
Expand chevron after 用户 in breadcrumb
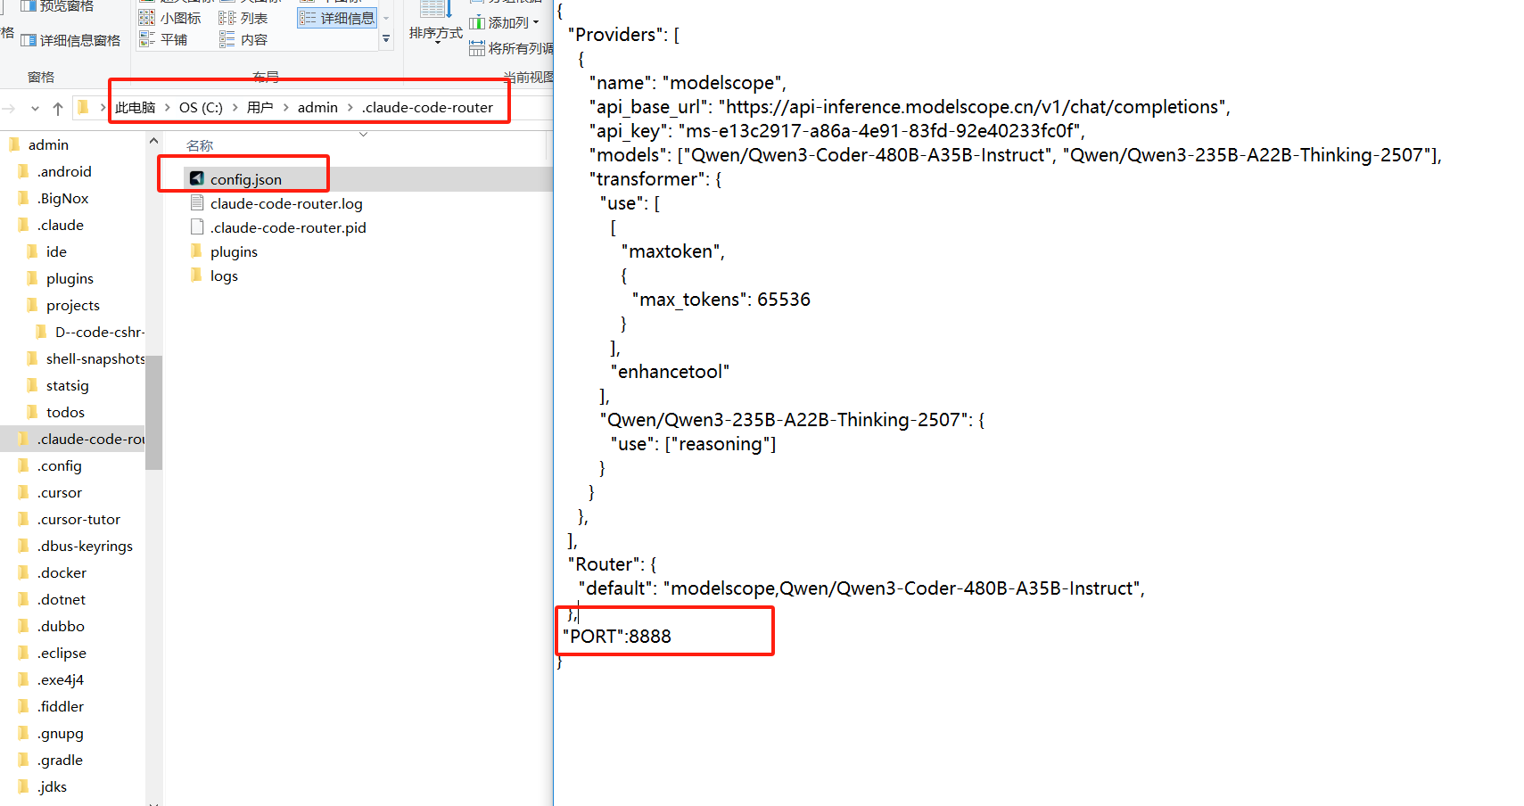pos(285,107)
